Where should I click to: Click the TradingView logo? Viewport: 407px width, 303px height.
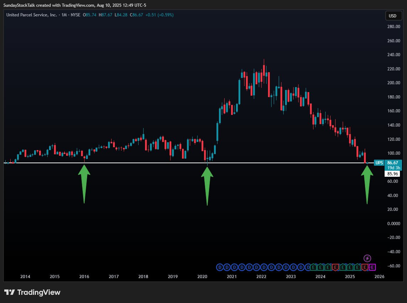tap(32, 292)
